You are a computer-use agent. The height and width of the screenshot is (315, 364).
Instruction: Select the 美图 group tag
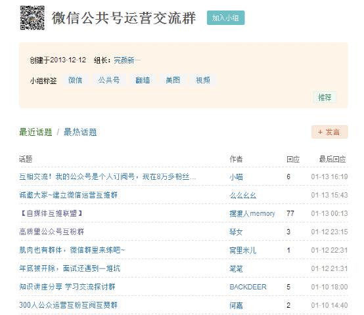(173, 80)
